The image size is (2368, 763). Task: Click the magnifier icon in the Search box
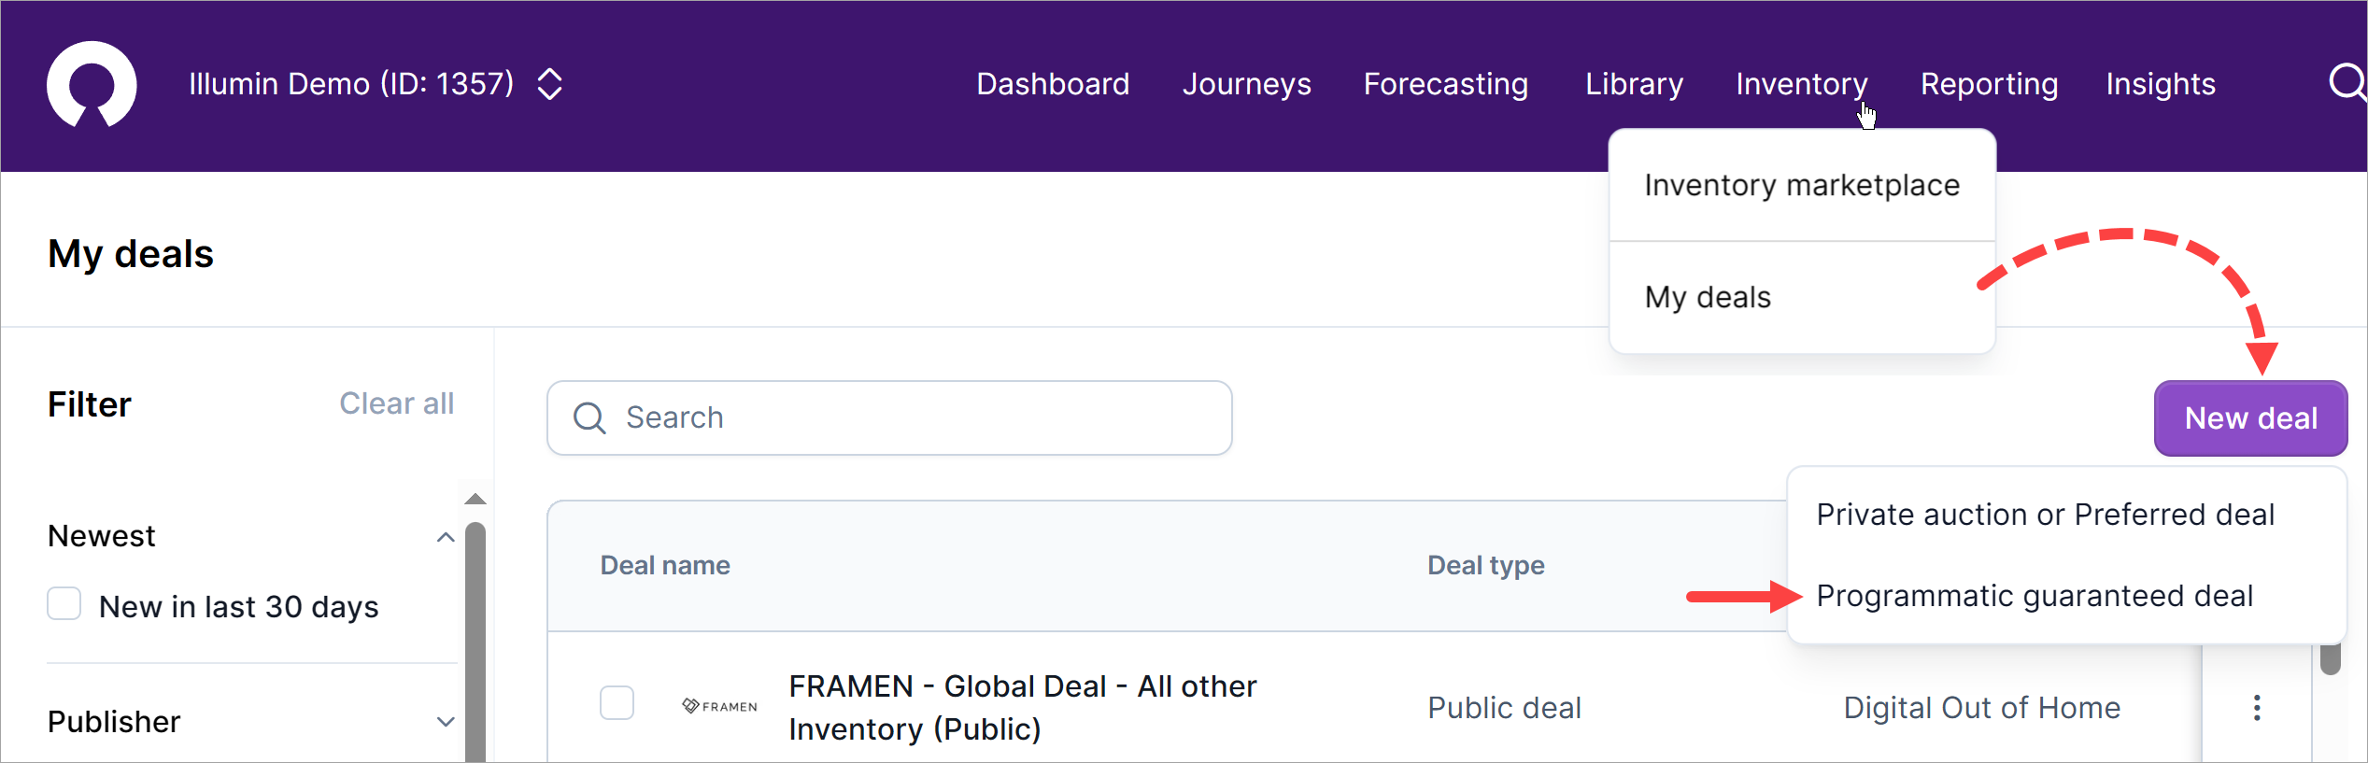tap(589, 417)
